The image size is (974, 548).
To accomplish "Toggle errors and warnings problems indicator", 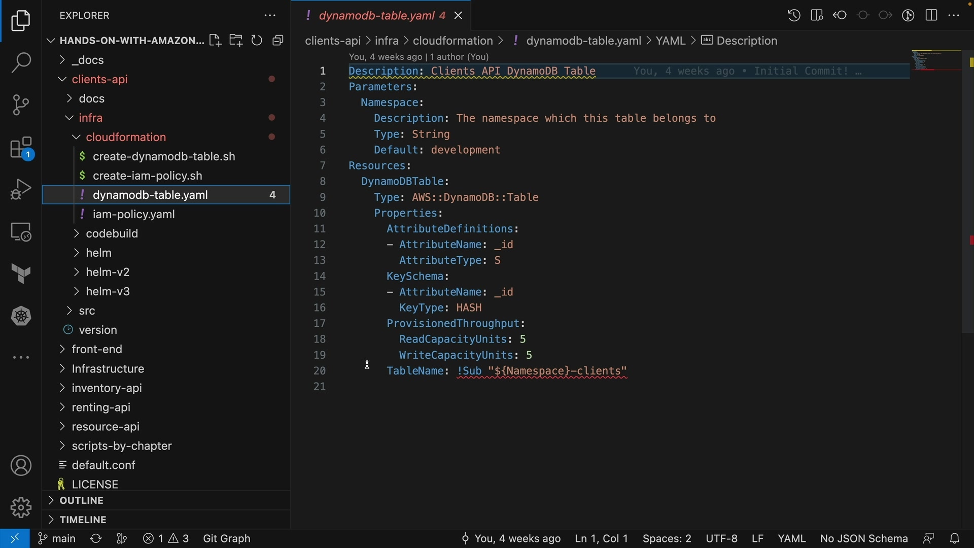I will 166,538.
